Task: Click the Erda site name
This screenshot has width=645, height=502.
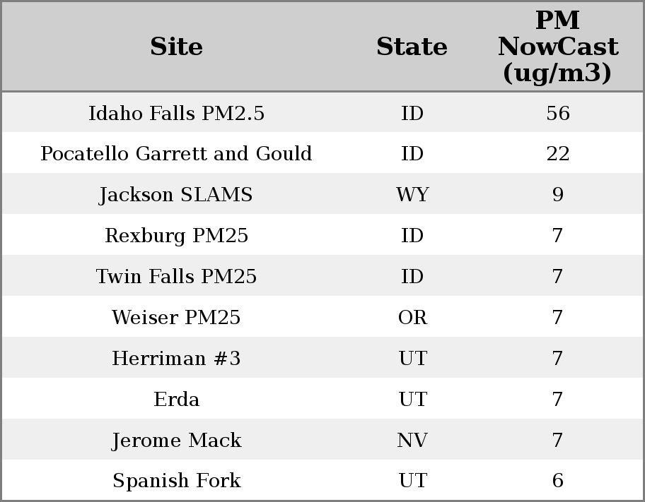Action: pyautogui.click(x=176, y=400)
